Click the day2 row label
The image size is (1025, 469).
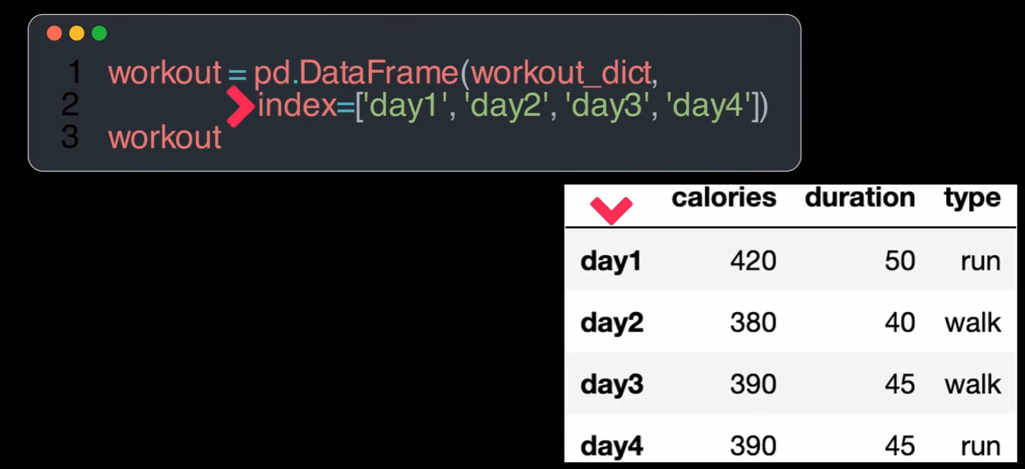[612, 323]
